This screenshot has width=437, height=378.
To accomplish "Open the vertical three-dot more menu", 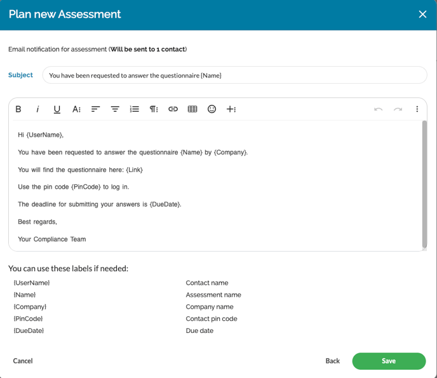I will click(417, 109).
